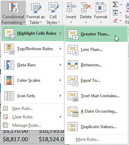Click the Equal To rule icon
Viewport: 129px width, 145px height.
coord(73,81)
